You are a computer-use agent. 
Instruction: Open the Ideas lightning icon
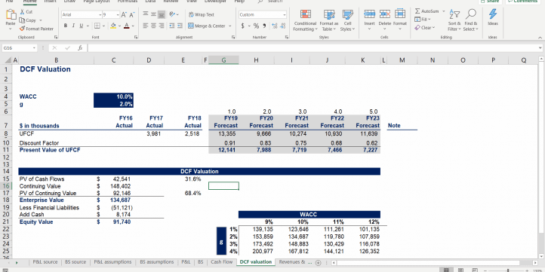[x=492, y=14]
